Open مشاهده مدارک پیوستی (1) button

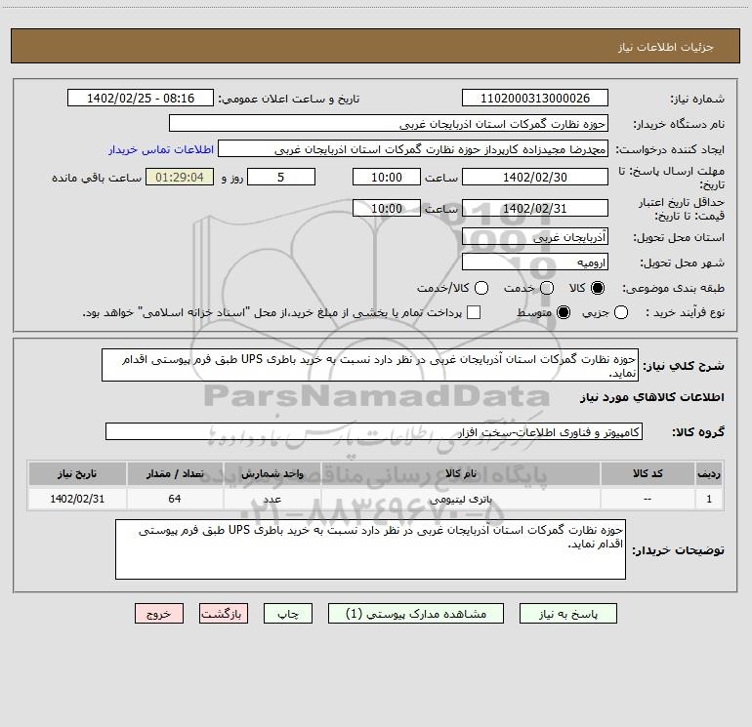click(416, 614)
